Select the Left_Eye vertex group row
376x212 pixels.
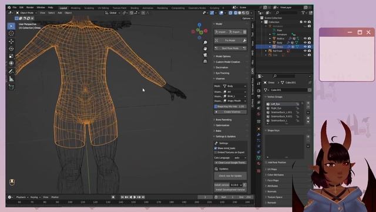coord(283,104)
